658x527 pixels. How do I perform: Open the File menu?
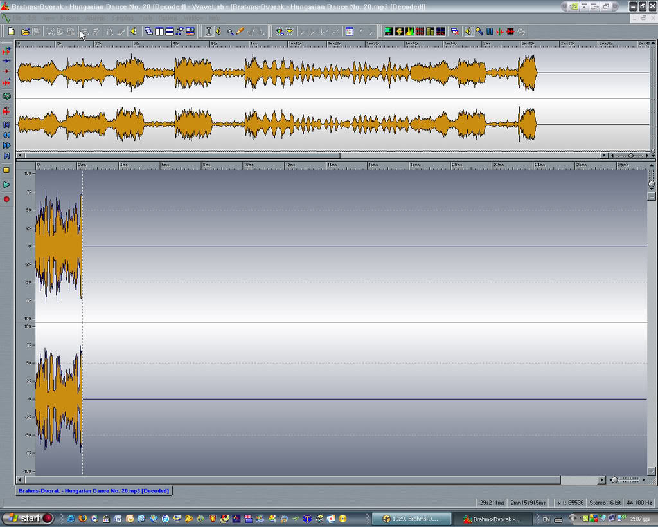(17, 18)
